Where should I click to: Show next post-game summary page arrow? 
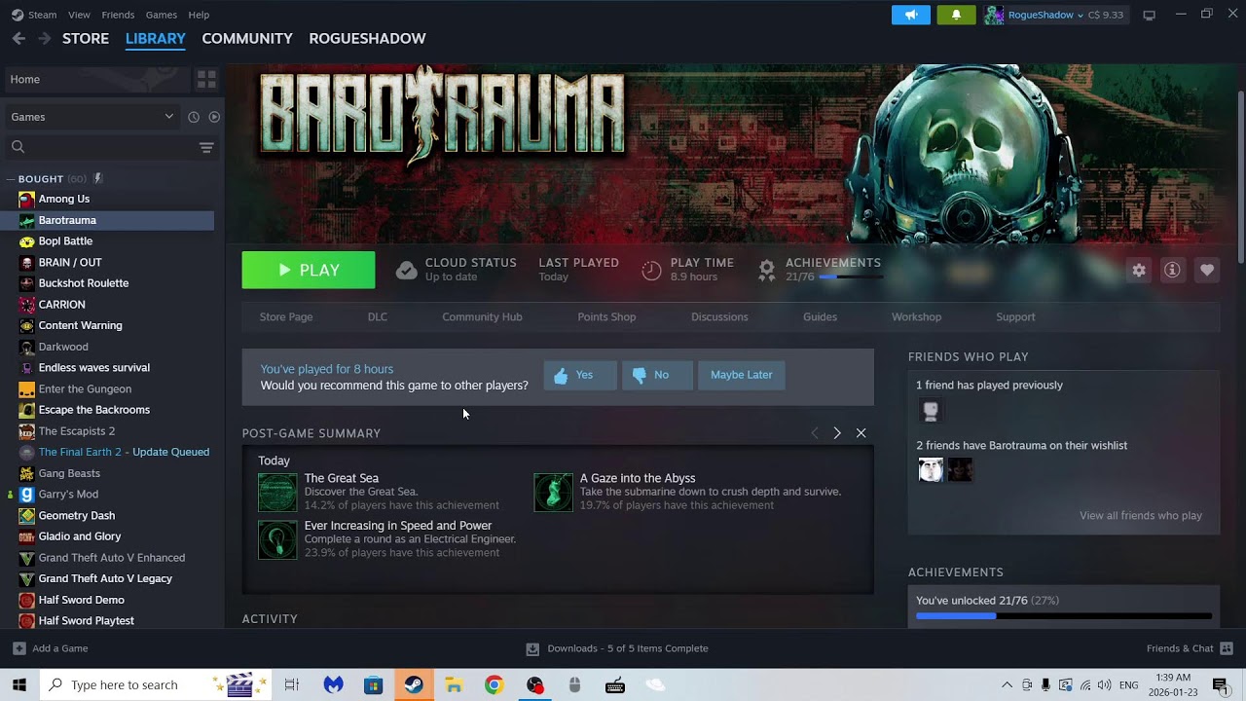(837, 433)
